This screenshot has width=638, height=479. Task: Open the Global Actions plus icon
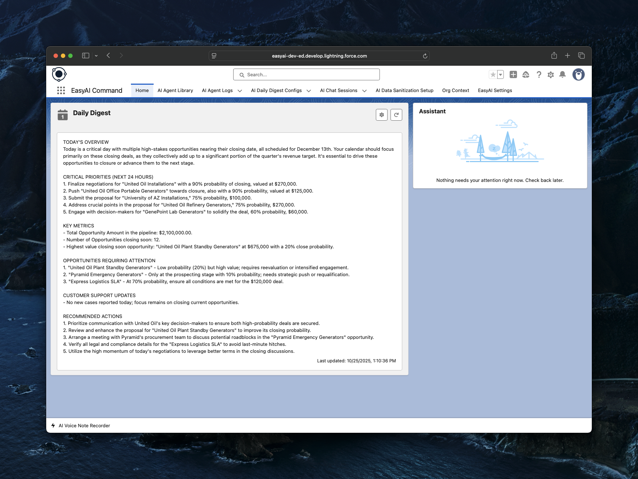pos(513,75)
